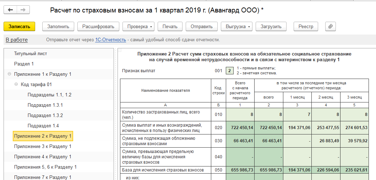Image resolution: width=376 pixels, height=180 pixels.
Task: Click the forward navigation arrow
Action: [x=22, y=10]
